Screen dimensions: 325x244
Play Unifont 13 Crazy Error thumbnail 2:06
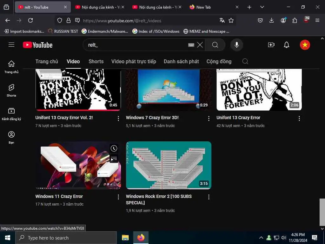pyautogui.click(x=259, y=90)
